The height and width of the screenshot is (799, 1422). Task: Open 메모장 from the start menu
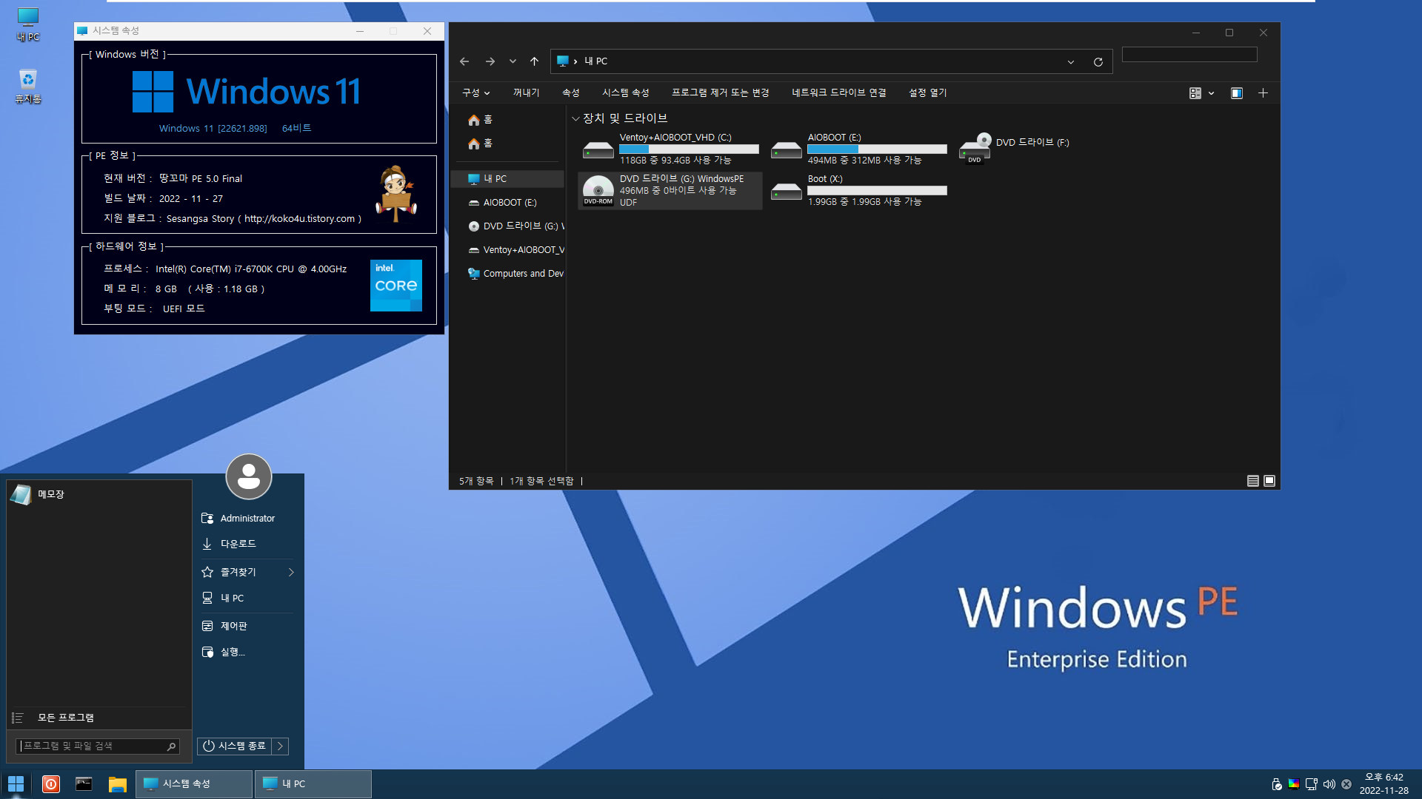[99, 494]
